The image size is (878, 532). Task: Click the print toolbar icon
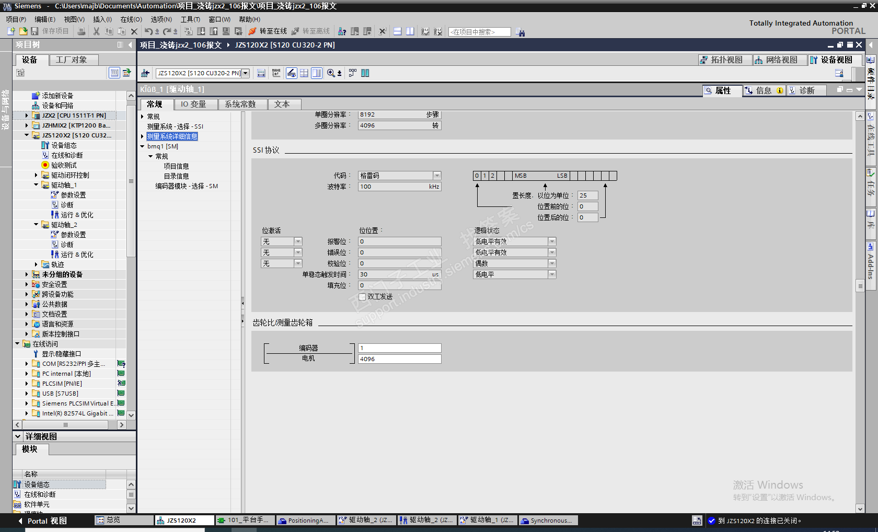click(82, 31)
